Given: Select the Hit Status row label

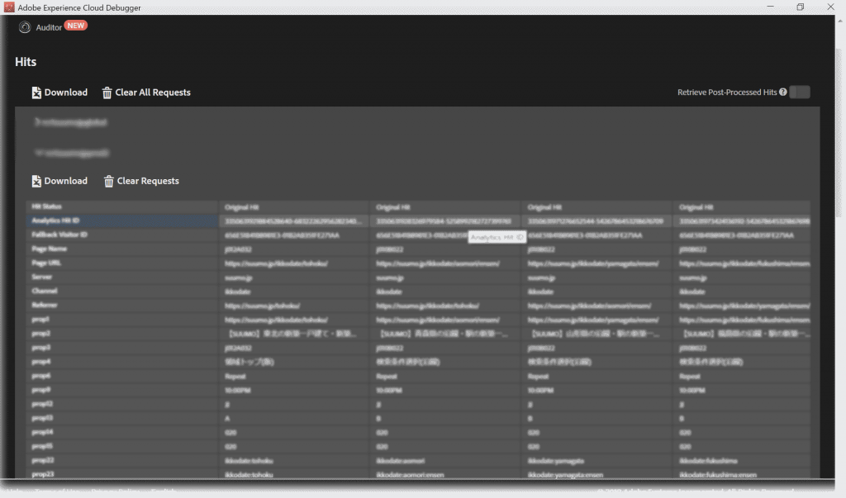Looking at the screenshot, I should [46, 206].
